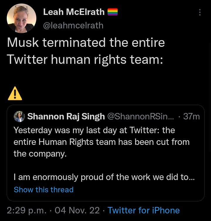Open the @leahmcelrath handle link

(73, 25)
